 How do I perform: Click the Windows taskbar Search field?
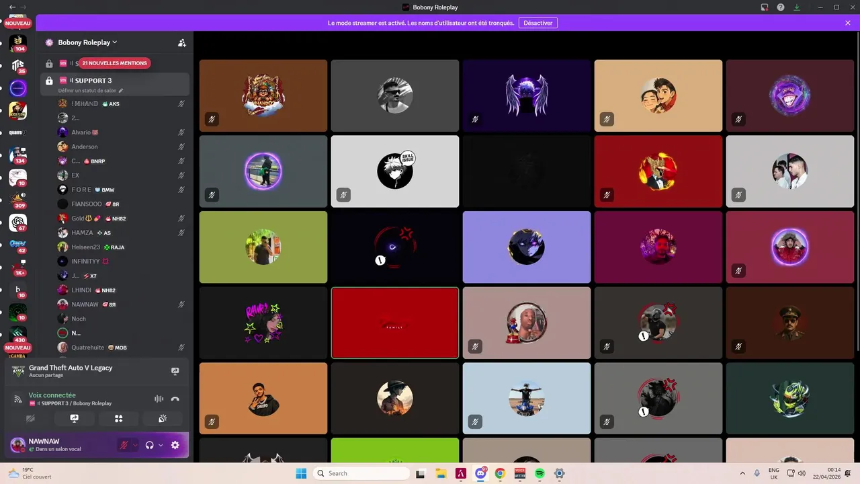point(362,473)
